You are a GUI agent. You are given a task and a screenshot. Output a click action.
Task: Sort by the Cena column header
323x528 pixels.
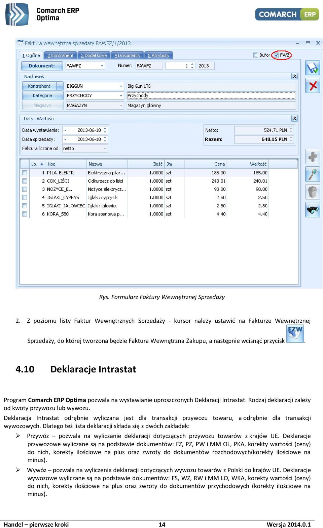(206, 164)
